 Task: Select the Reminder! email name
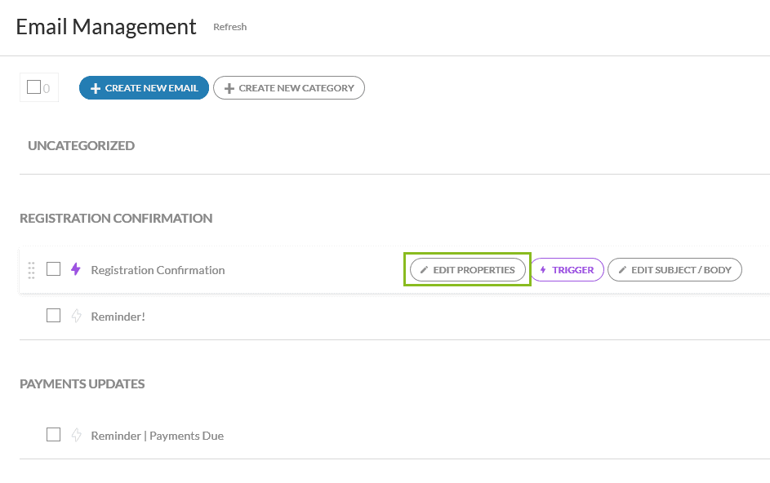coord(118,317)
